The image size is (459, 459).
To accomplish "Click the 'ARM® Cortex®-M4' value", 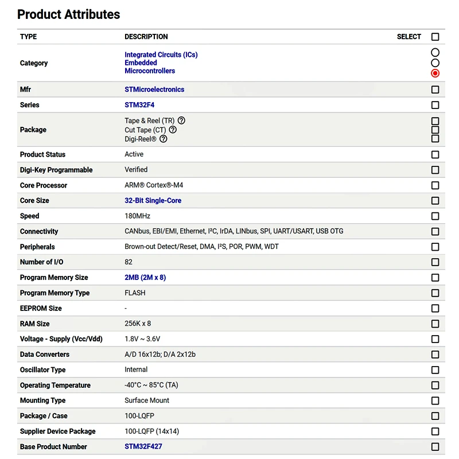I will [154, 185].
